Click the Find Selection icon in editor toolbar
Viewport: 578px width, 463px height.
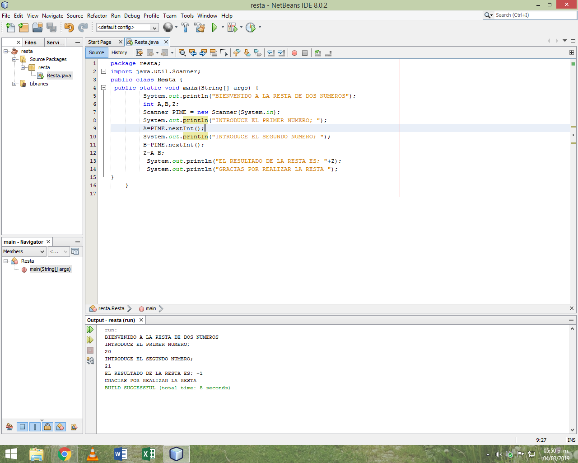click(x=182, y=53)
